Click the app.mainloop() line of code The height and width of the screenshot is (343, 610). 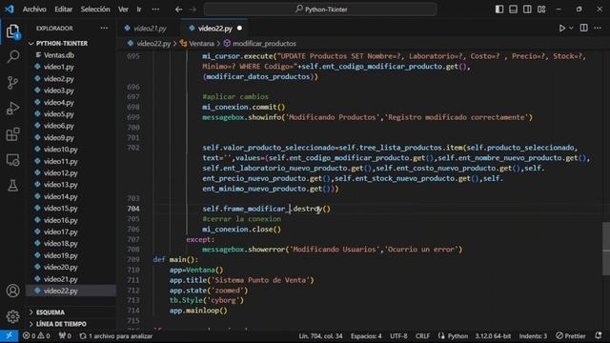click(198, 311)
